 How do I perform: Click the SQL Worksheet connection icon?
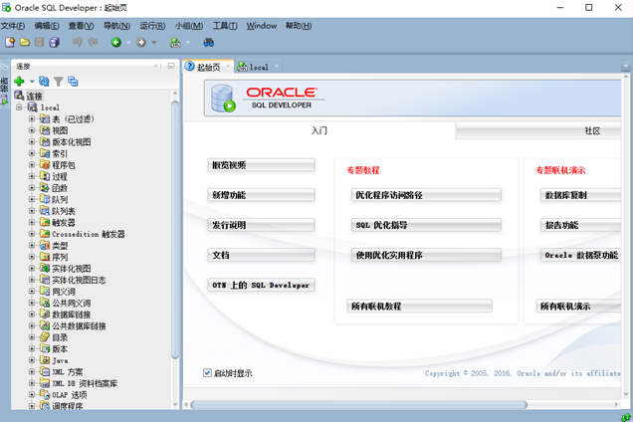click(x=175, y=43)
